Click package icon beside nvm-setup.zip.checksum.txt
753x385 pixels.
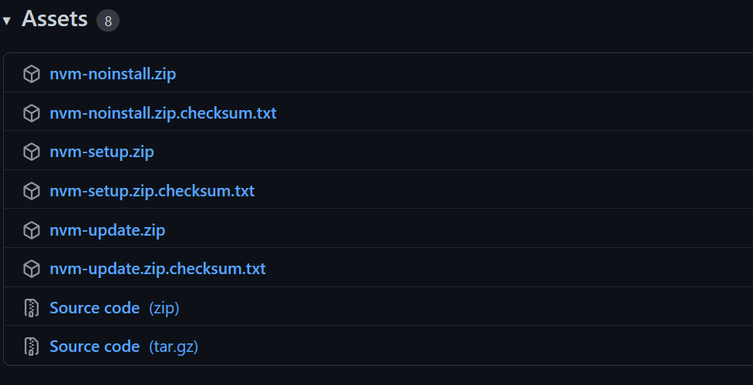pos(31,191)
